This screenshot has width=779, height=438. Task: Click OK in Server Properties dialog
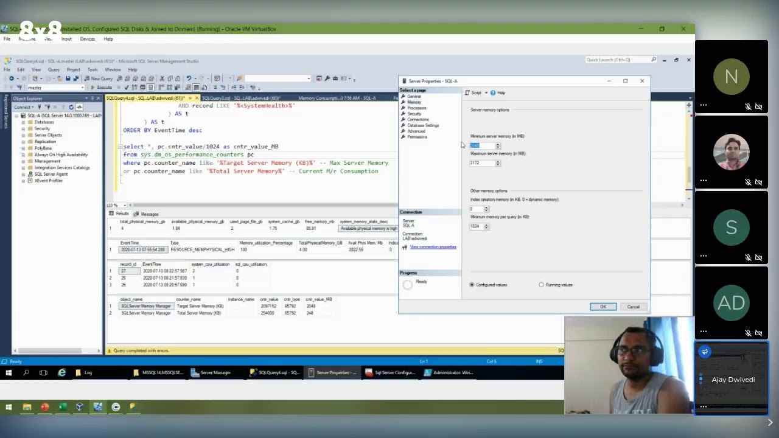(603, 307)
